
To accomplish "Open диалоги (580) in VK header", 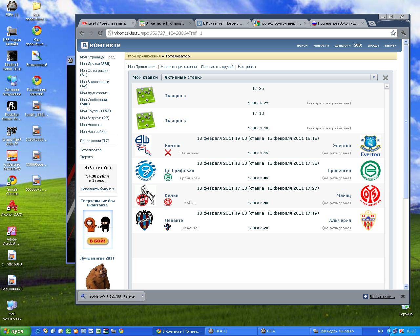I will coord(348,46).
